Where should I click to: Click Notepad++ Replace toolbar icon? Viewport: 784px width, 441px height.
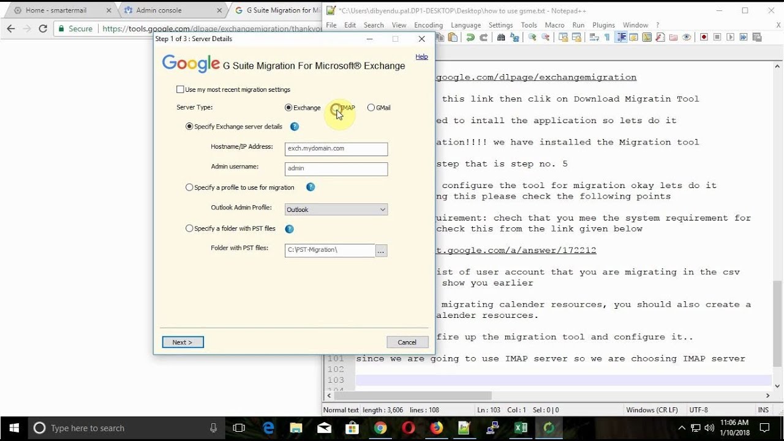pyautogui.click(x=514, y=37)
